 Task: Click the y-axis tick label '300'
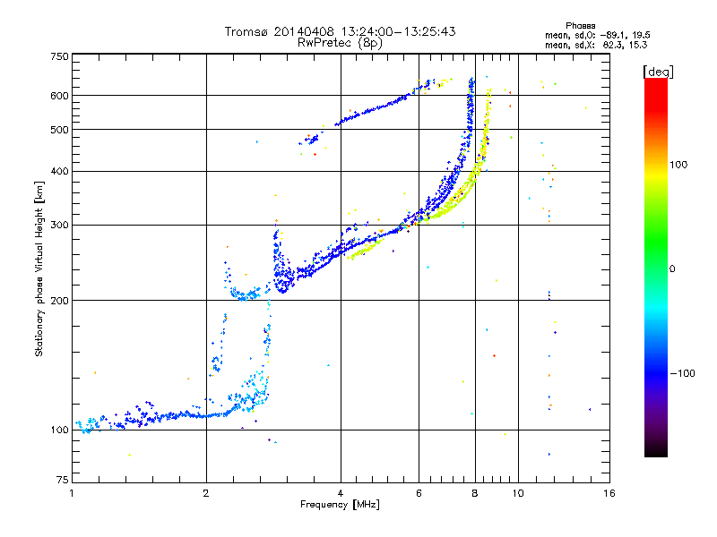coord(59,226)
